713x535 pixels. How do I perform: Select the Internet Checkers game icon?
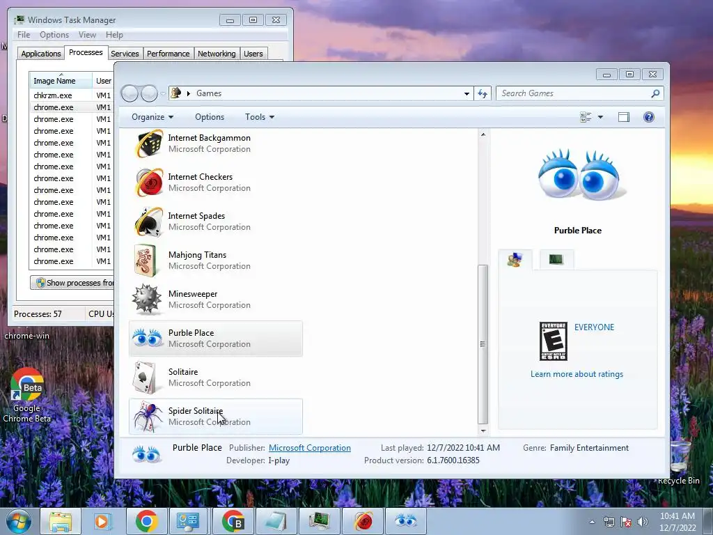(149, 183)
